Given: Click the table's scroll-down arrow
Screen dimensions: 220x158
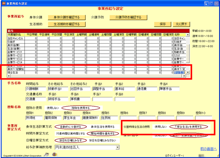Looking at the screenshot, I should tap(188, 72).
